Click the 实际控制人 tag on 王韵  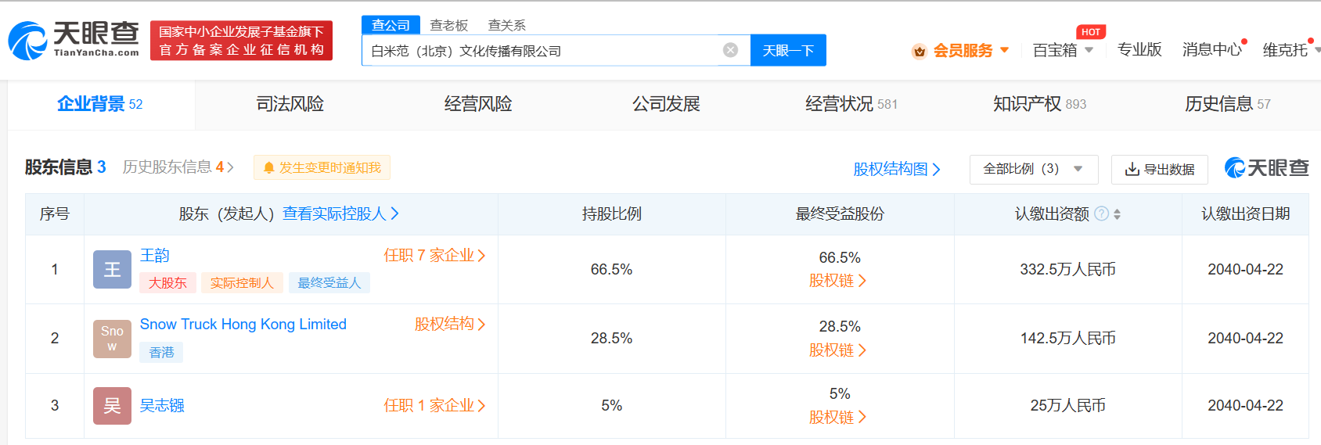click(x=242, y=282)
